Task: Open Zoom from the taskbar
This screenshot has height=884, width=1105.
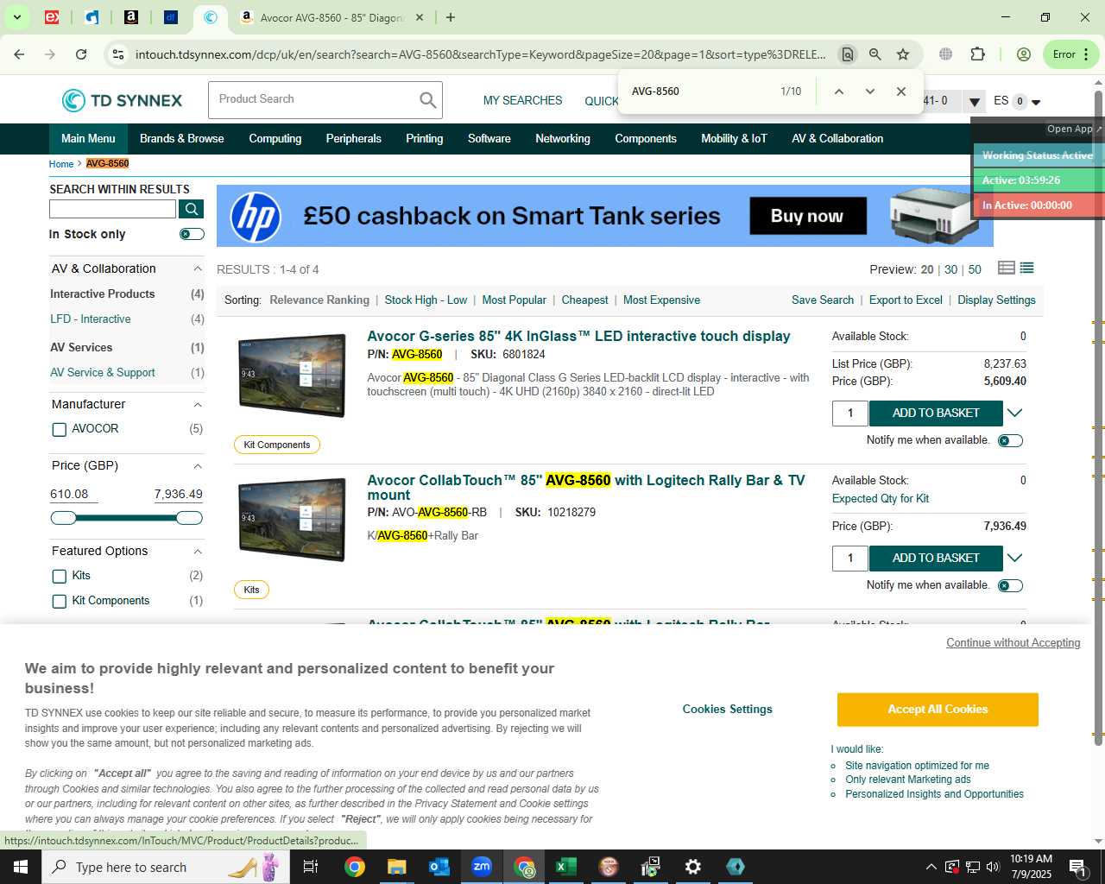Action: point(482,867)
